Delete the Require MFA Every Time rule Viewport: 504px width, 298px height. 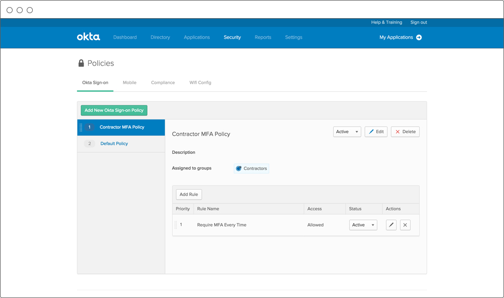point(405,225)
